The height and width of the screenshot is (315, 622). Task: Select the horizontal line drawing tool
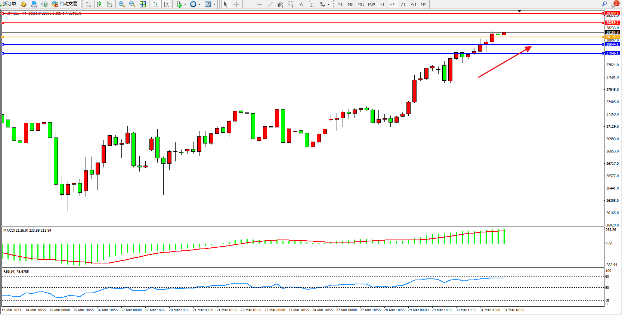(x=259, y=4)
